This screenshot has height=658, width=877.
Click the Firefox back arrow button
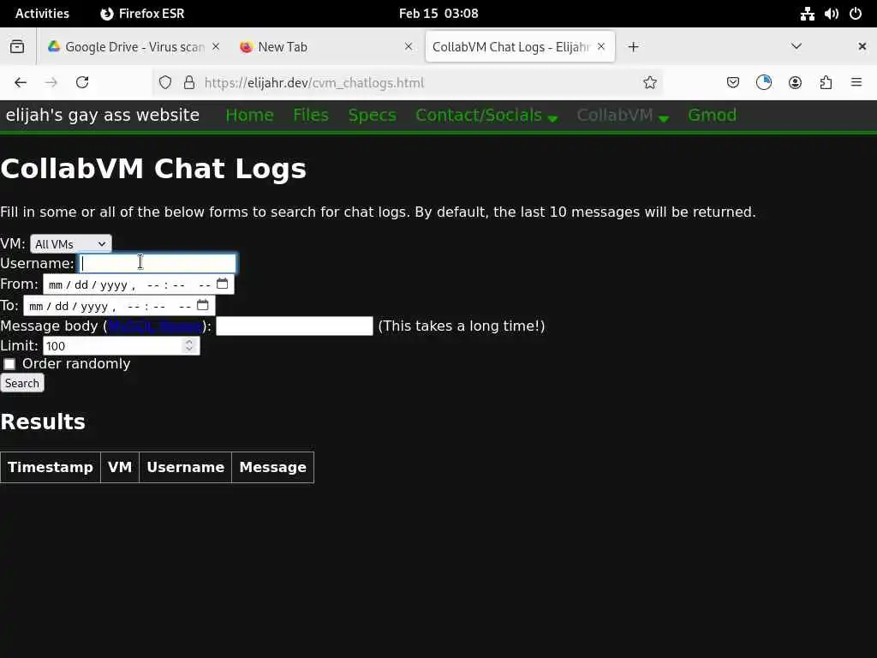(21, 83)
